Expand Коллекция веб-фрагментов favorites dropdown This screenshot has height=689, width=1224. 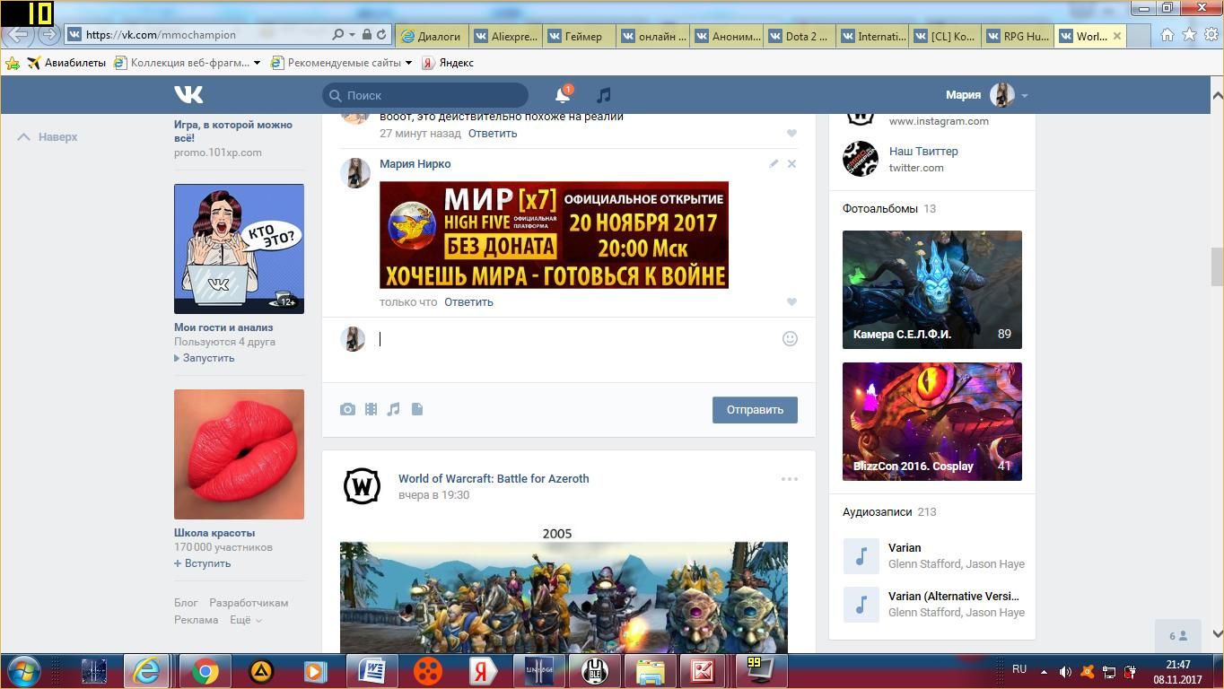(257, 63)
